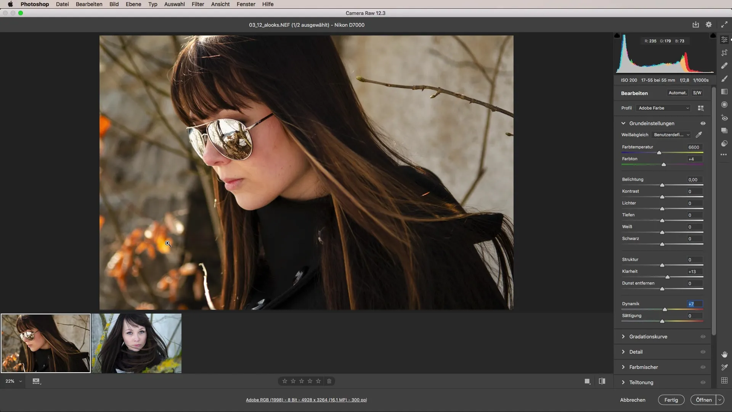Open filmstrip sort and filter menu
Viewport: 732px width, 412px height.
pos(37,381)
